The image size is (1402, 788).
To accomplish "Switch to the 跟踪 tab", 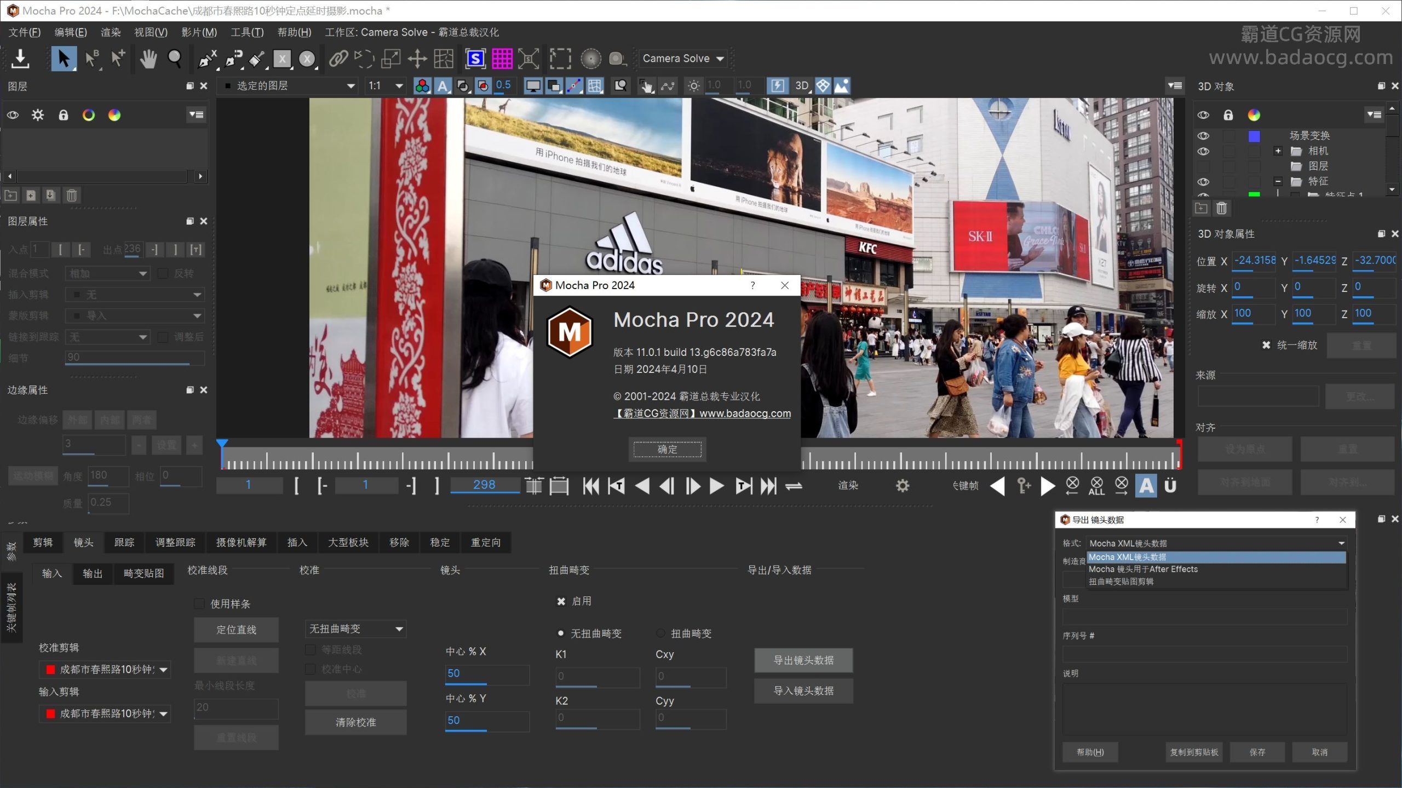I will click(x=124, y=543).
